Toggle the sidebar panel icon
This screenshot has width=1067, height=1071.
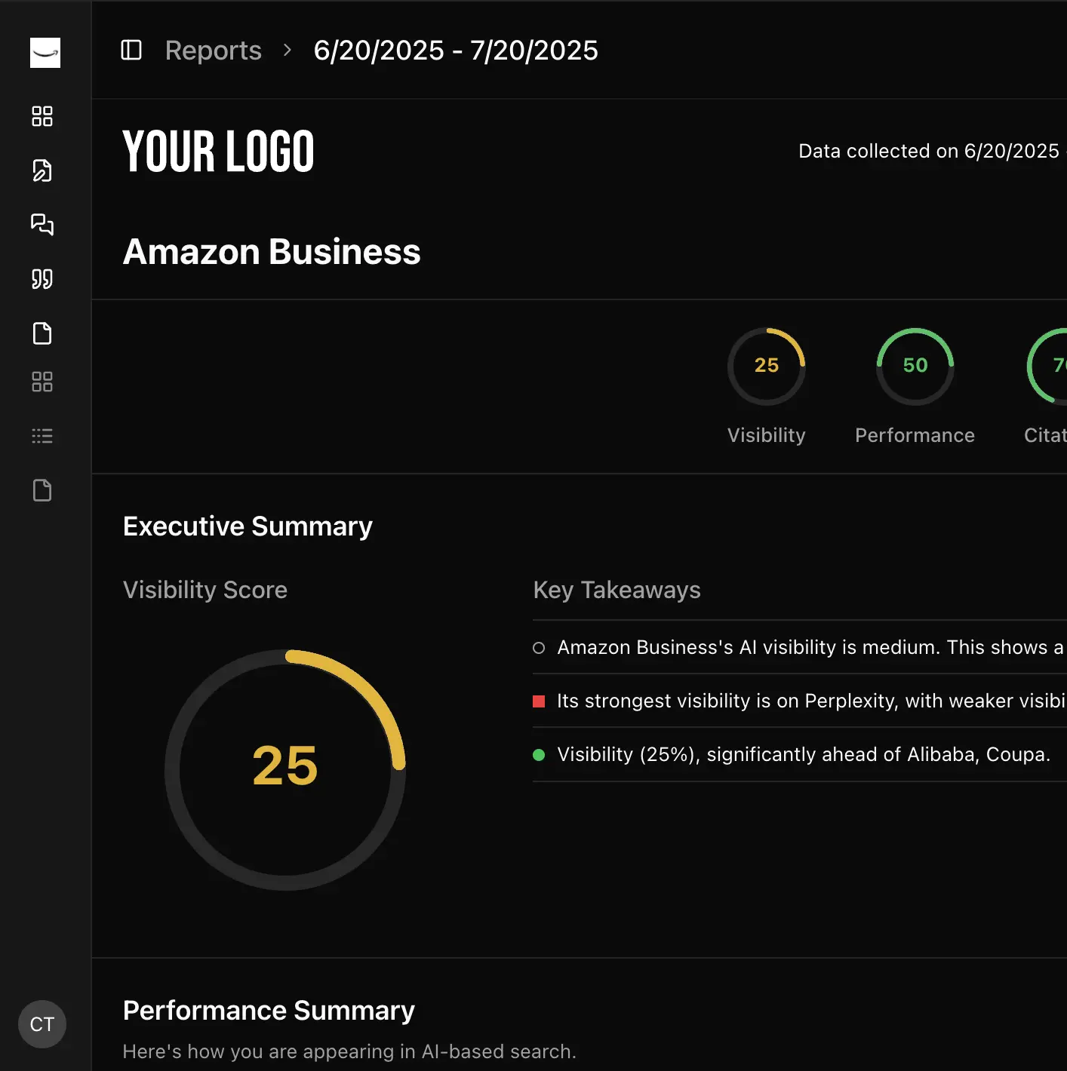131,50
